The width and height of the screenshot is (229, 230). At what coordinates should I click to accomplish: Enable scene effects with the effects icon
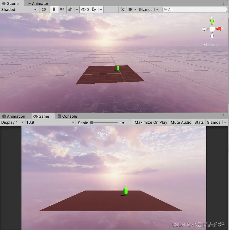point(70,9)
